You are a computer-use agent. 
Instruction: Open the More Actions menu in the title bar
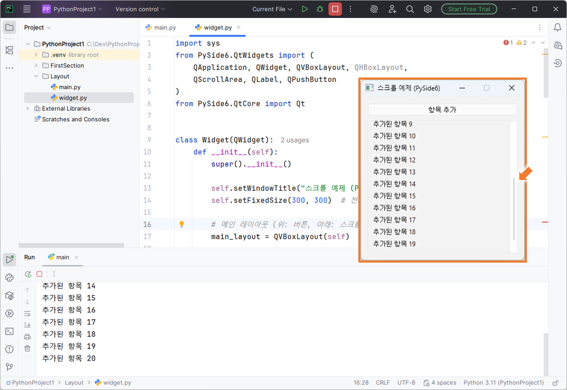351,9
